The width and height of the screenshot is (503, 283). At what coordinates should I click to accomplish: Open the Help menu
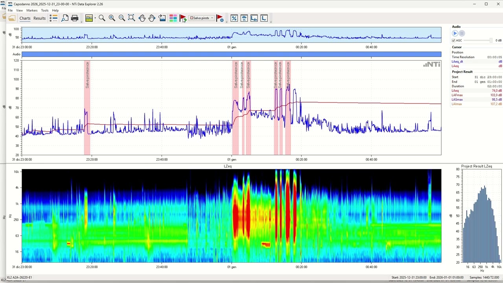click(x=55, y=11)
